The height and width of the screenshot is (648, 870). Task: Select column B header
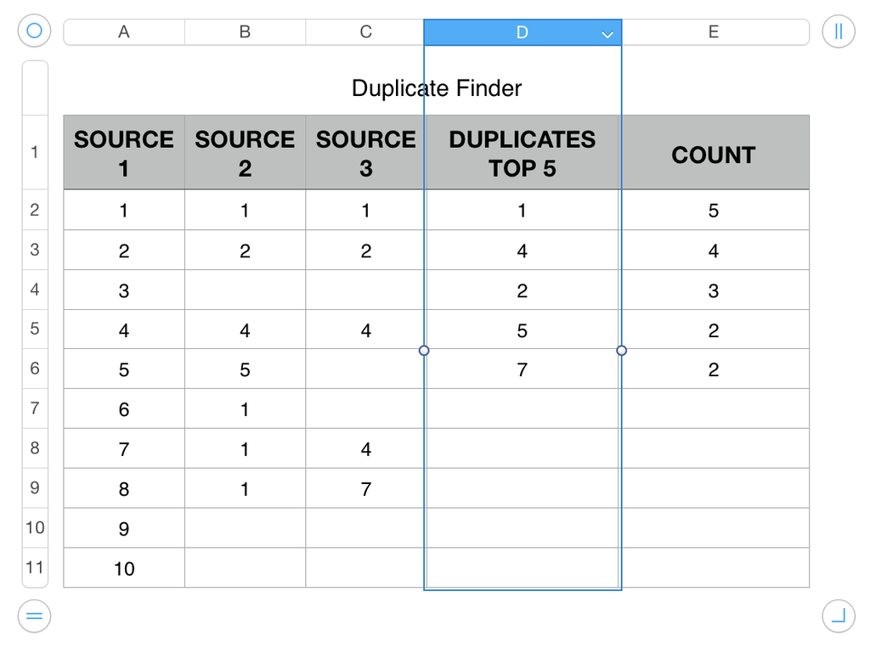point(246,32)
